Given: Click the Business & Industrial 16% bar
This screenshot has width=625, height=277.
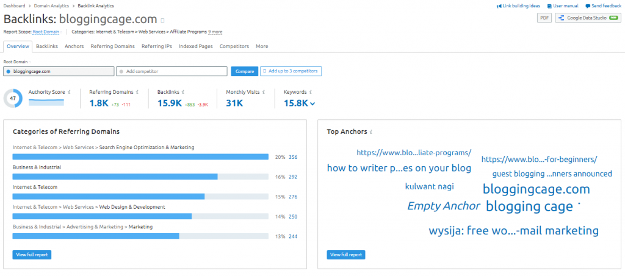Looking at the screenshot, I should [141, 177].
